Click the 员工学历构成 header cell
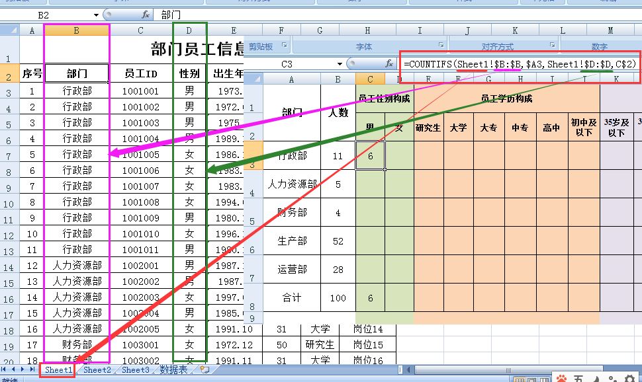 point(507,98)
